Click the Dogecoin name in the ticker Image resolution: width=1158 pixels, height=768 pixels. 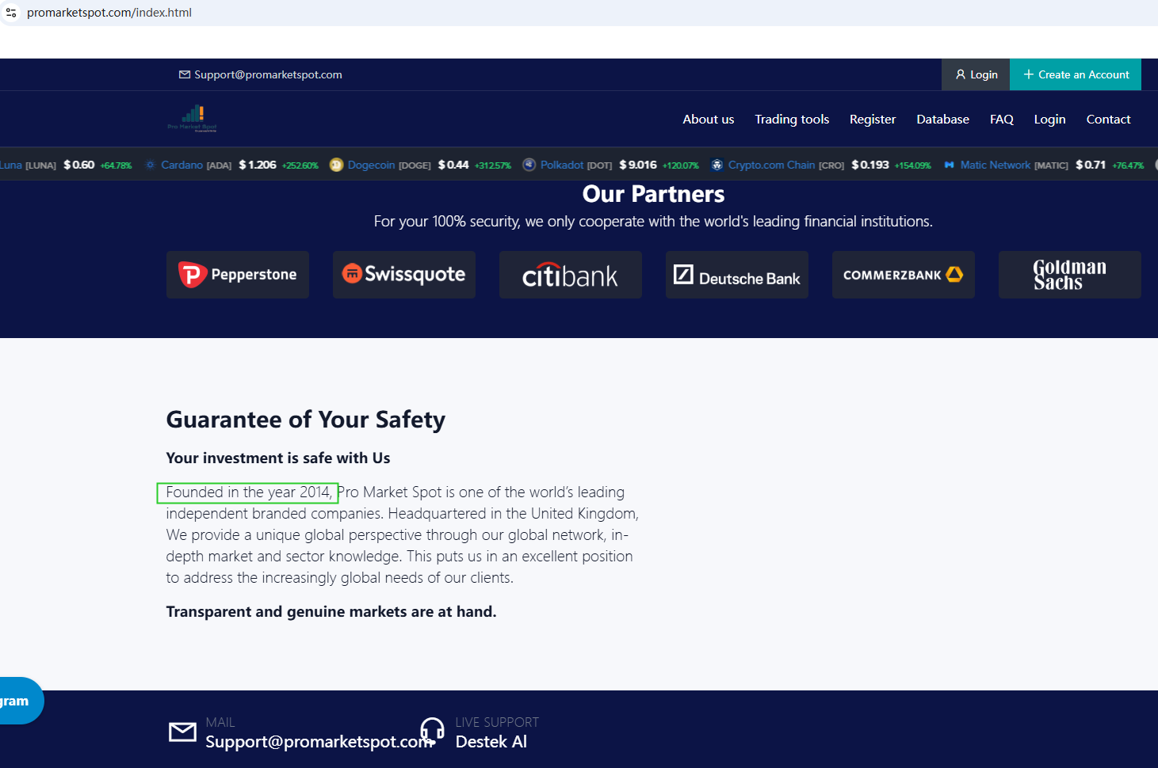click(371, 165)
